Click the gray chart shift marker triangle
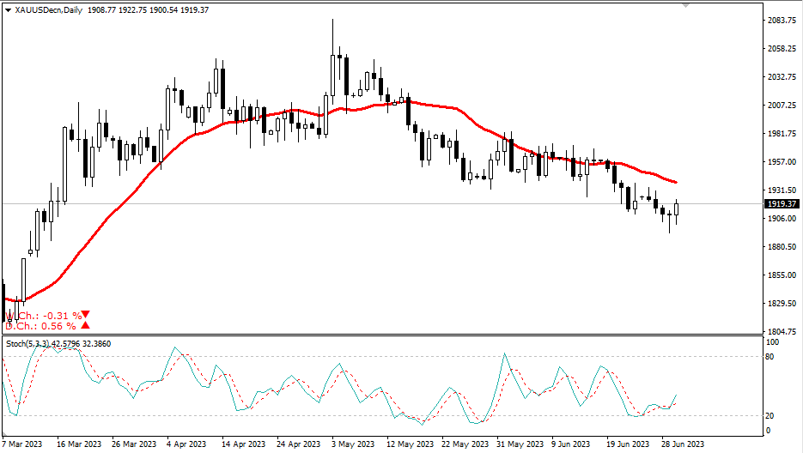This screenshot has width=803, height=453. pyautogui.click(x=685, y=4)
